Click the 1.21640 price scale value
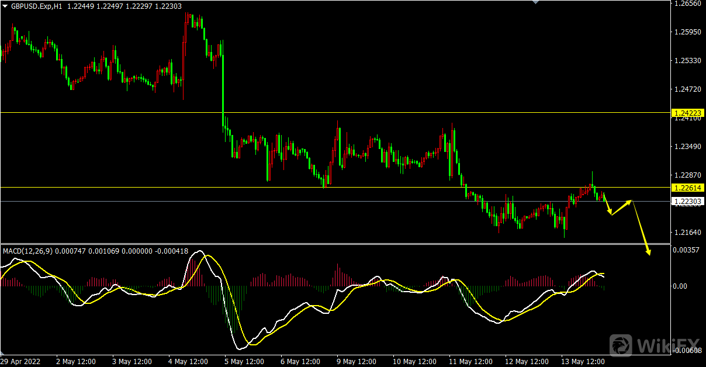The image size is (706, 367). pos(687,233)
